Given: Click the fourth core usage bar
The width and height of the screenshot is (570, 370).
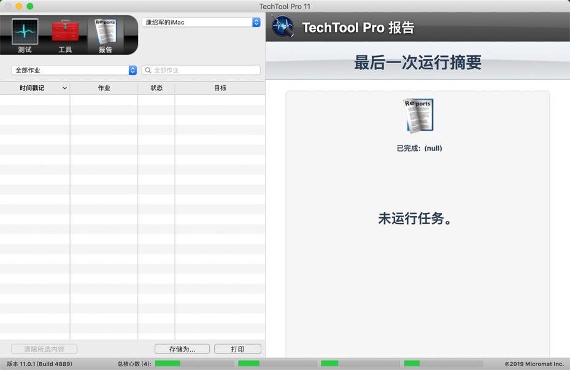Looking at the screenshot, I should coord(444,363).
